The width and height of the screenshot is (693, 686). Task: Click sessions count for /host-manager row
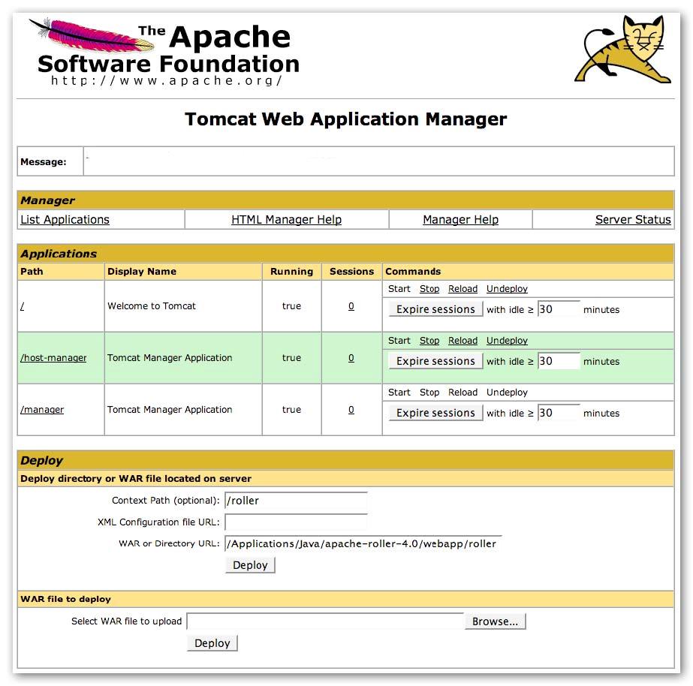(351, 358)
